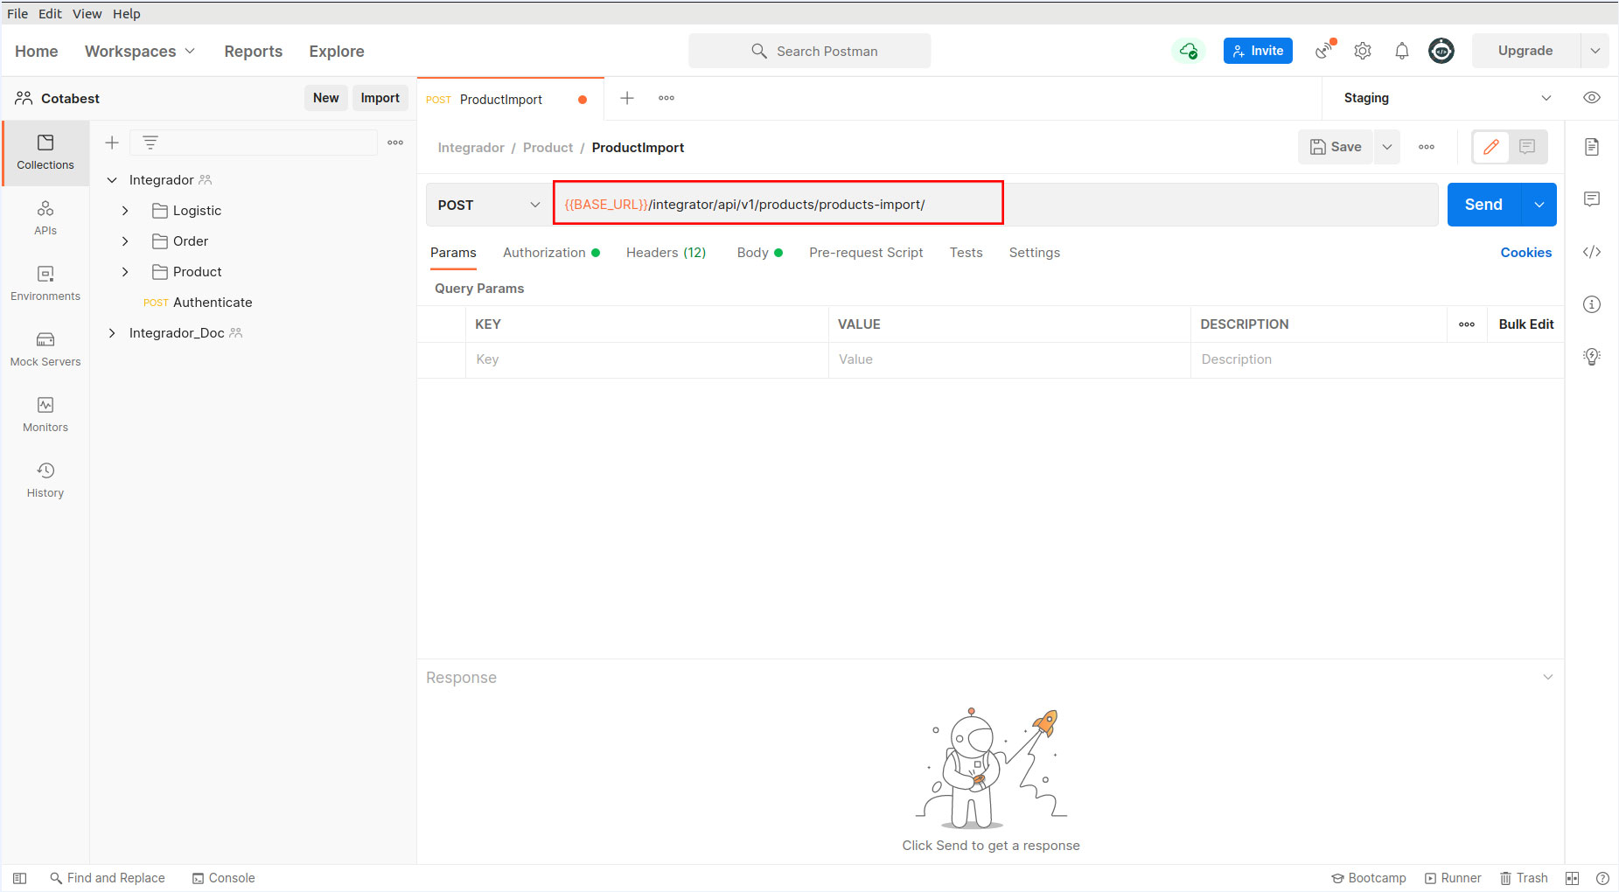Open the File menu
This screenshot has height=892, width=1619.
(17, 14)
